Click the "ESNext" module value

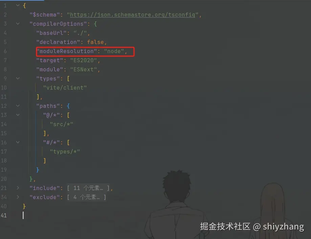(84, 70)
